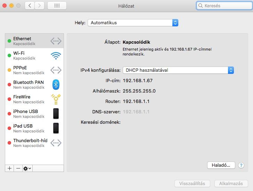Click the Haladó... button
This screenshot has width=253, height=191.
click(221, 165)
